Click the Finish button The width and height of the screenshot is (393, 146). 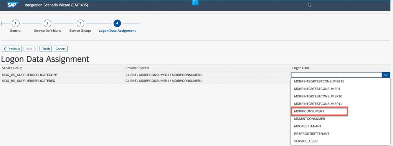click(46, 49)
